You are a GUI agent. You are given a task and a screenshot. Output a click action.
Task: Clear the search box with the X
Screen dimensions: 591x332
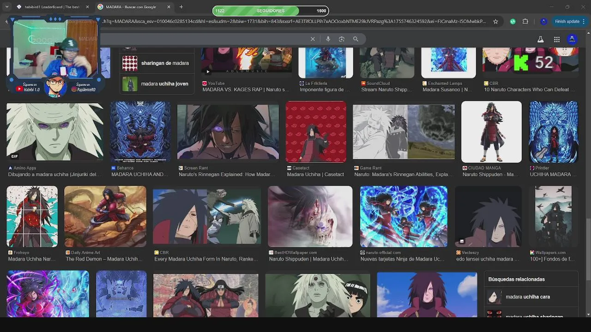(x=313, y=39)
